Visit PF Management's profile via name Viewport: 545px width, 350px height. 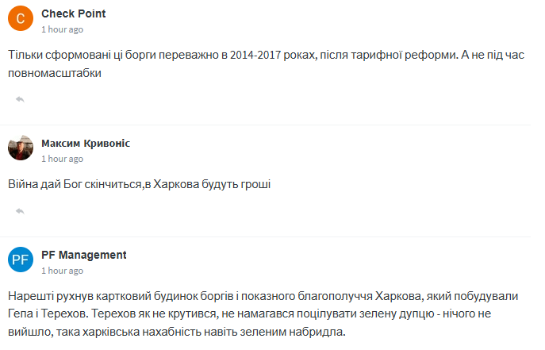pyautogui.click(x=83, y=255)
